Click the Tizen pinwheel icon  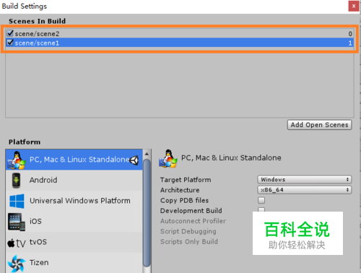[17, 264]
